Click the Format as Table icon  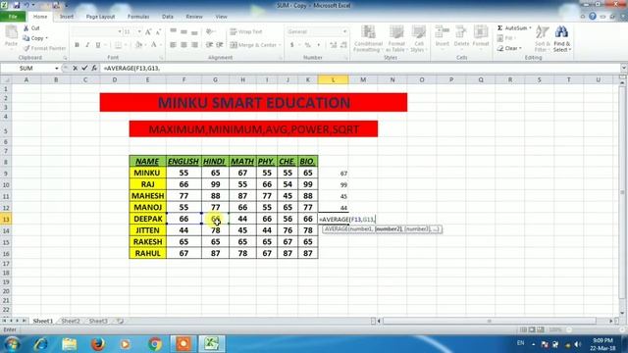tap(396, 32)
